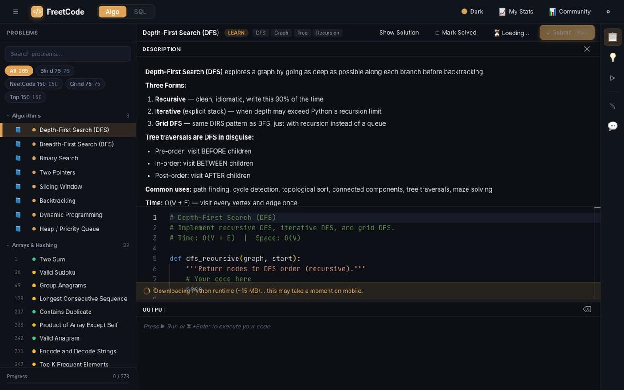
Task: Click book icon beside Binary Search
Action: pyautogui.click(x=18, y=158)
